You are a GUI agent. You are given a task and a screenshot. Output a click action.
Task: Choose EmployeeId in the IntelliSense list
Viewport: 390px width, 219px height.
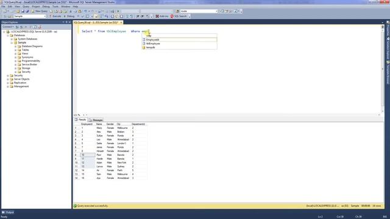[179, 40]
